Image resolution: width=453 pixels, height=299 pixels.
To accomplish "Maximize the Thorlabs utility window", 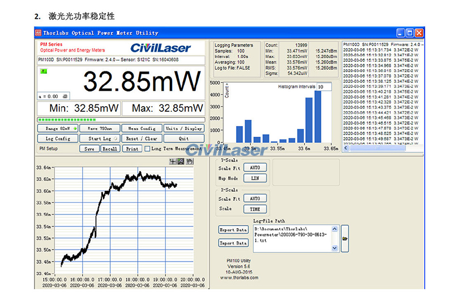I will tap(409, 33).
